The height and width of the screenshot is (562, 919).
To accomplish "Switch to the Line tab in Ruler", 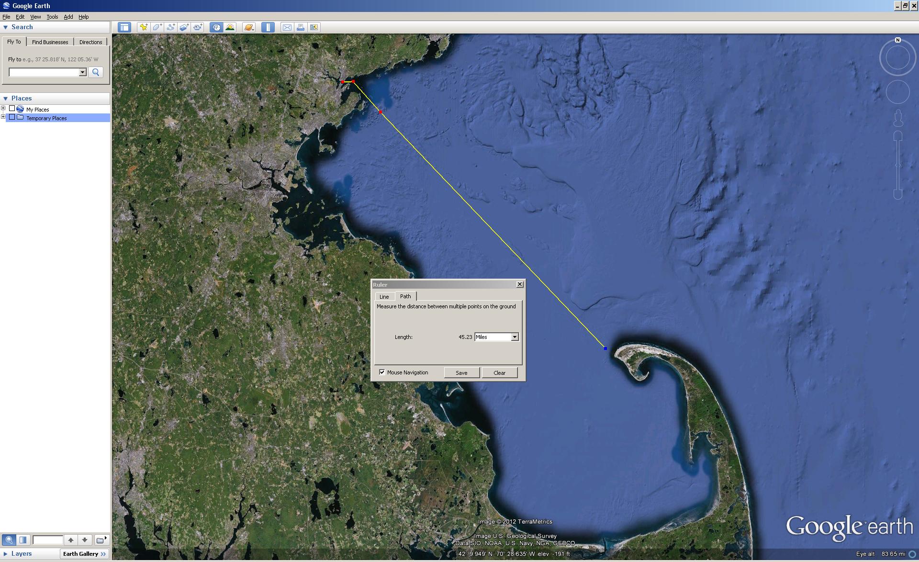I will coord(384,296).
